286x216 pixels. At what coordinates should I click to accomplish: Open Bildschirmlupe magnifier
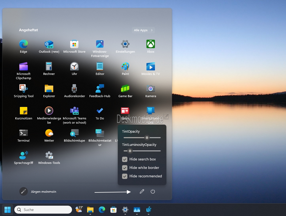[x=74, y=136]
